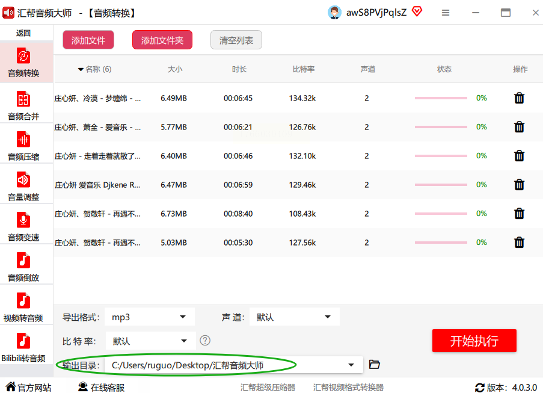This screenshot has width=543, height=393.
Task: Open the bitrate help question mark
Action: pyautogui.click(x=205, y=341)
